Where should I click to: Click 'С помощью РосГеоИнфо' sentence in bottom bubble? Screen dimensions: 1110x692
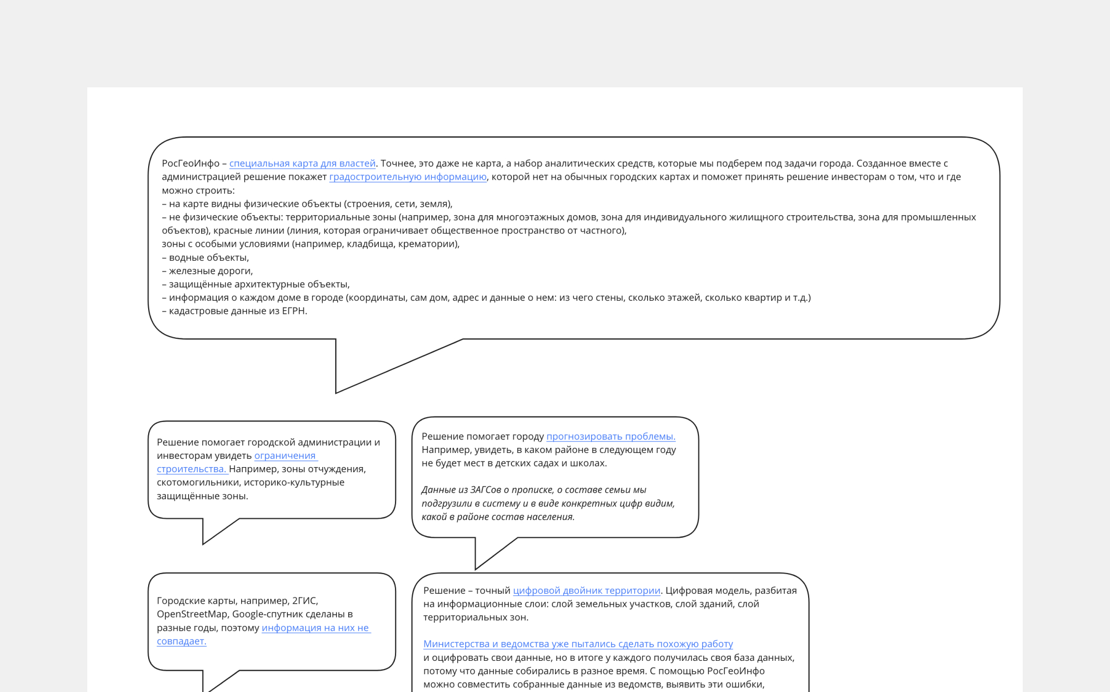(707, 671)
